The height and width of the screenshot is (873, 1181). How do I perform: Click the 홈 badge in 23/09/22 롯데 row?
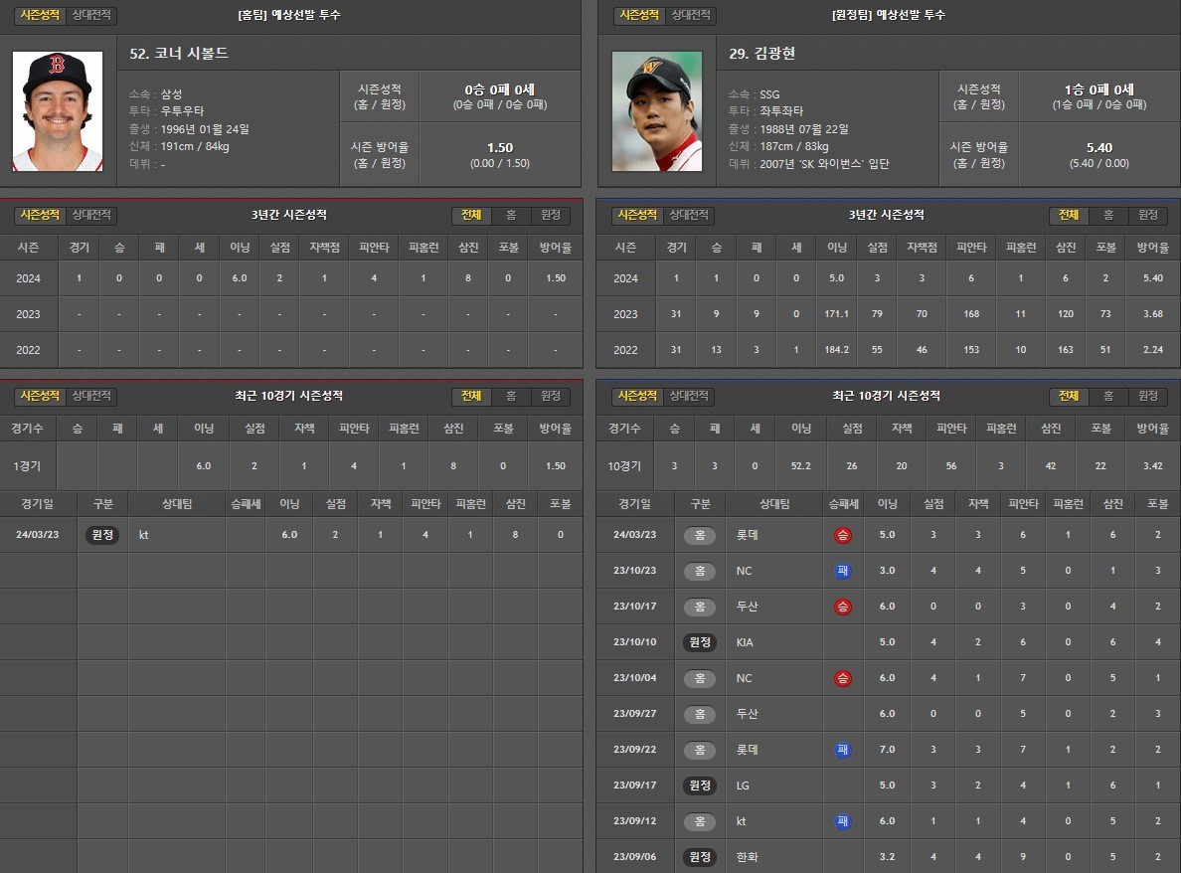(700, 750)
